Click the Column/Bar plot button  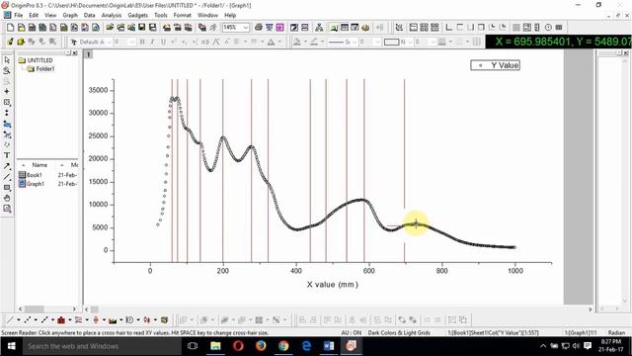[61, 320]
